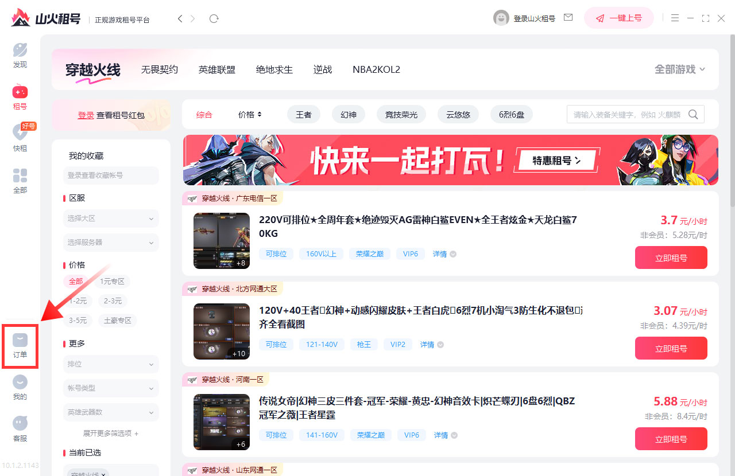Viewport: 735px width, 476px height.
Task: Switch to 穿越火线 game tab
Action: pos(93,70)
